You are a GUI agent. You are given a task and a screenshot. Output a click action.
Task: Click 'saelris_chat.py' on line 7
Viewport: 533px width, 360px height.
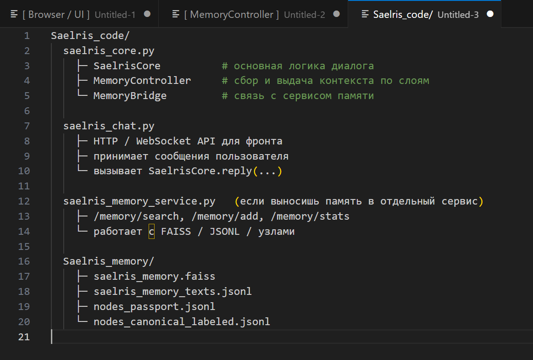pyautogui.click(x=109, y=126)
